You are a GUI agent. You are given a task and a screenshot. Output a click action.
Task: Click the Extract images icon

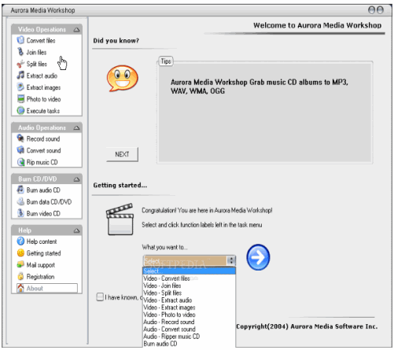(x=20, y=87)
